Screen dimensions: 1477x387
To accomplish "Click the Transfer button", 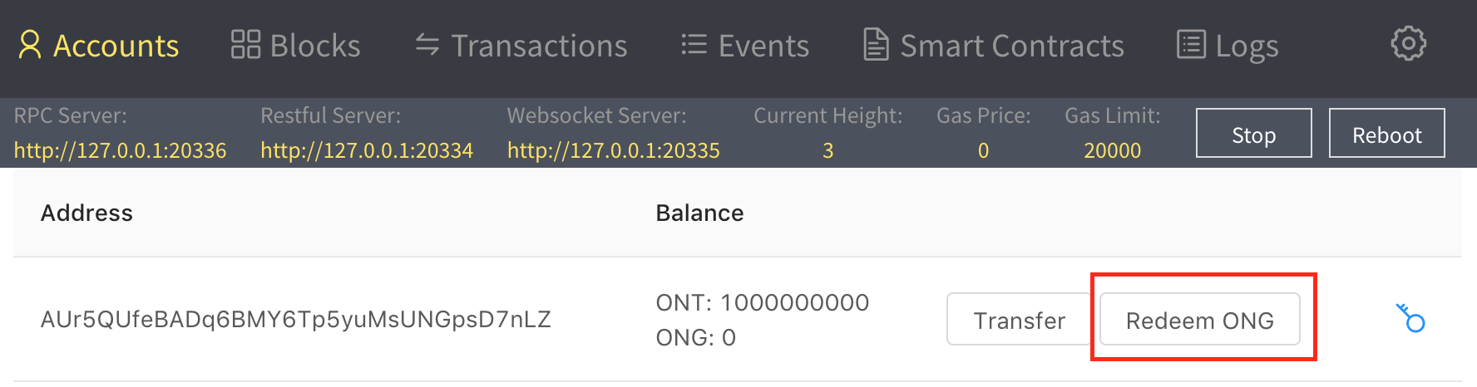I will (x=1019, y=320).
